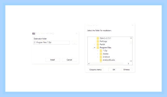Select the AndroidStudio folder

tap(109, 60)
